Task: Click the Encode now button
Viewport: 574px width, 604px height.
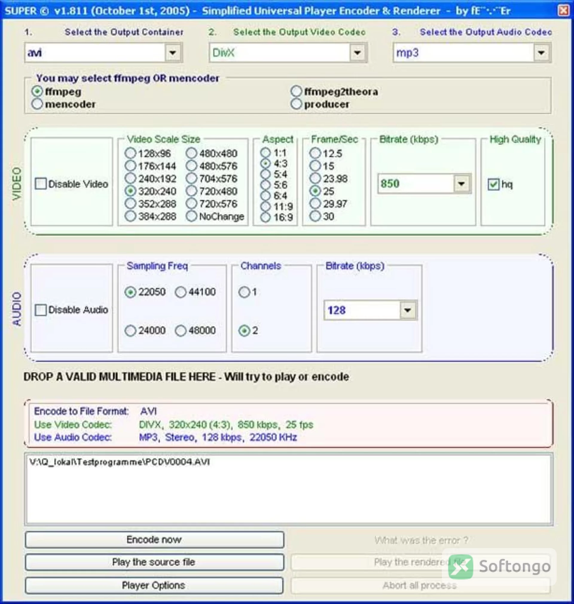Action: click(155, 540)
